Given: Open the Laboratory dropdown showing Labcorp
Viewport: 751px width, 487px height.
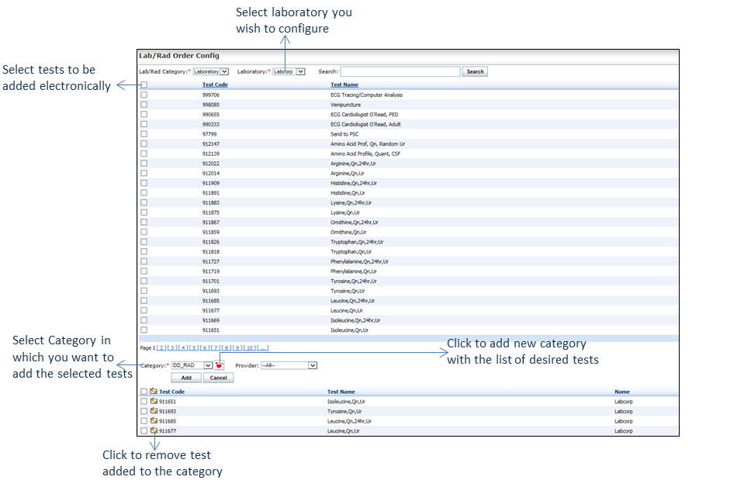Looking at the screenshot, I should click(x=289, y=71).
